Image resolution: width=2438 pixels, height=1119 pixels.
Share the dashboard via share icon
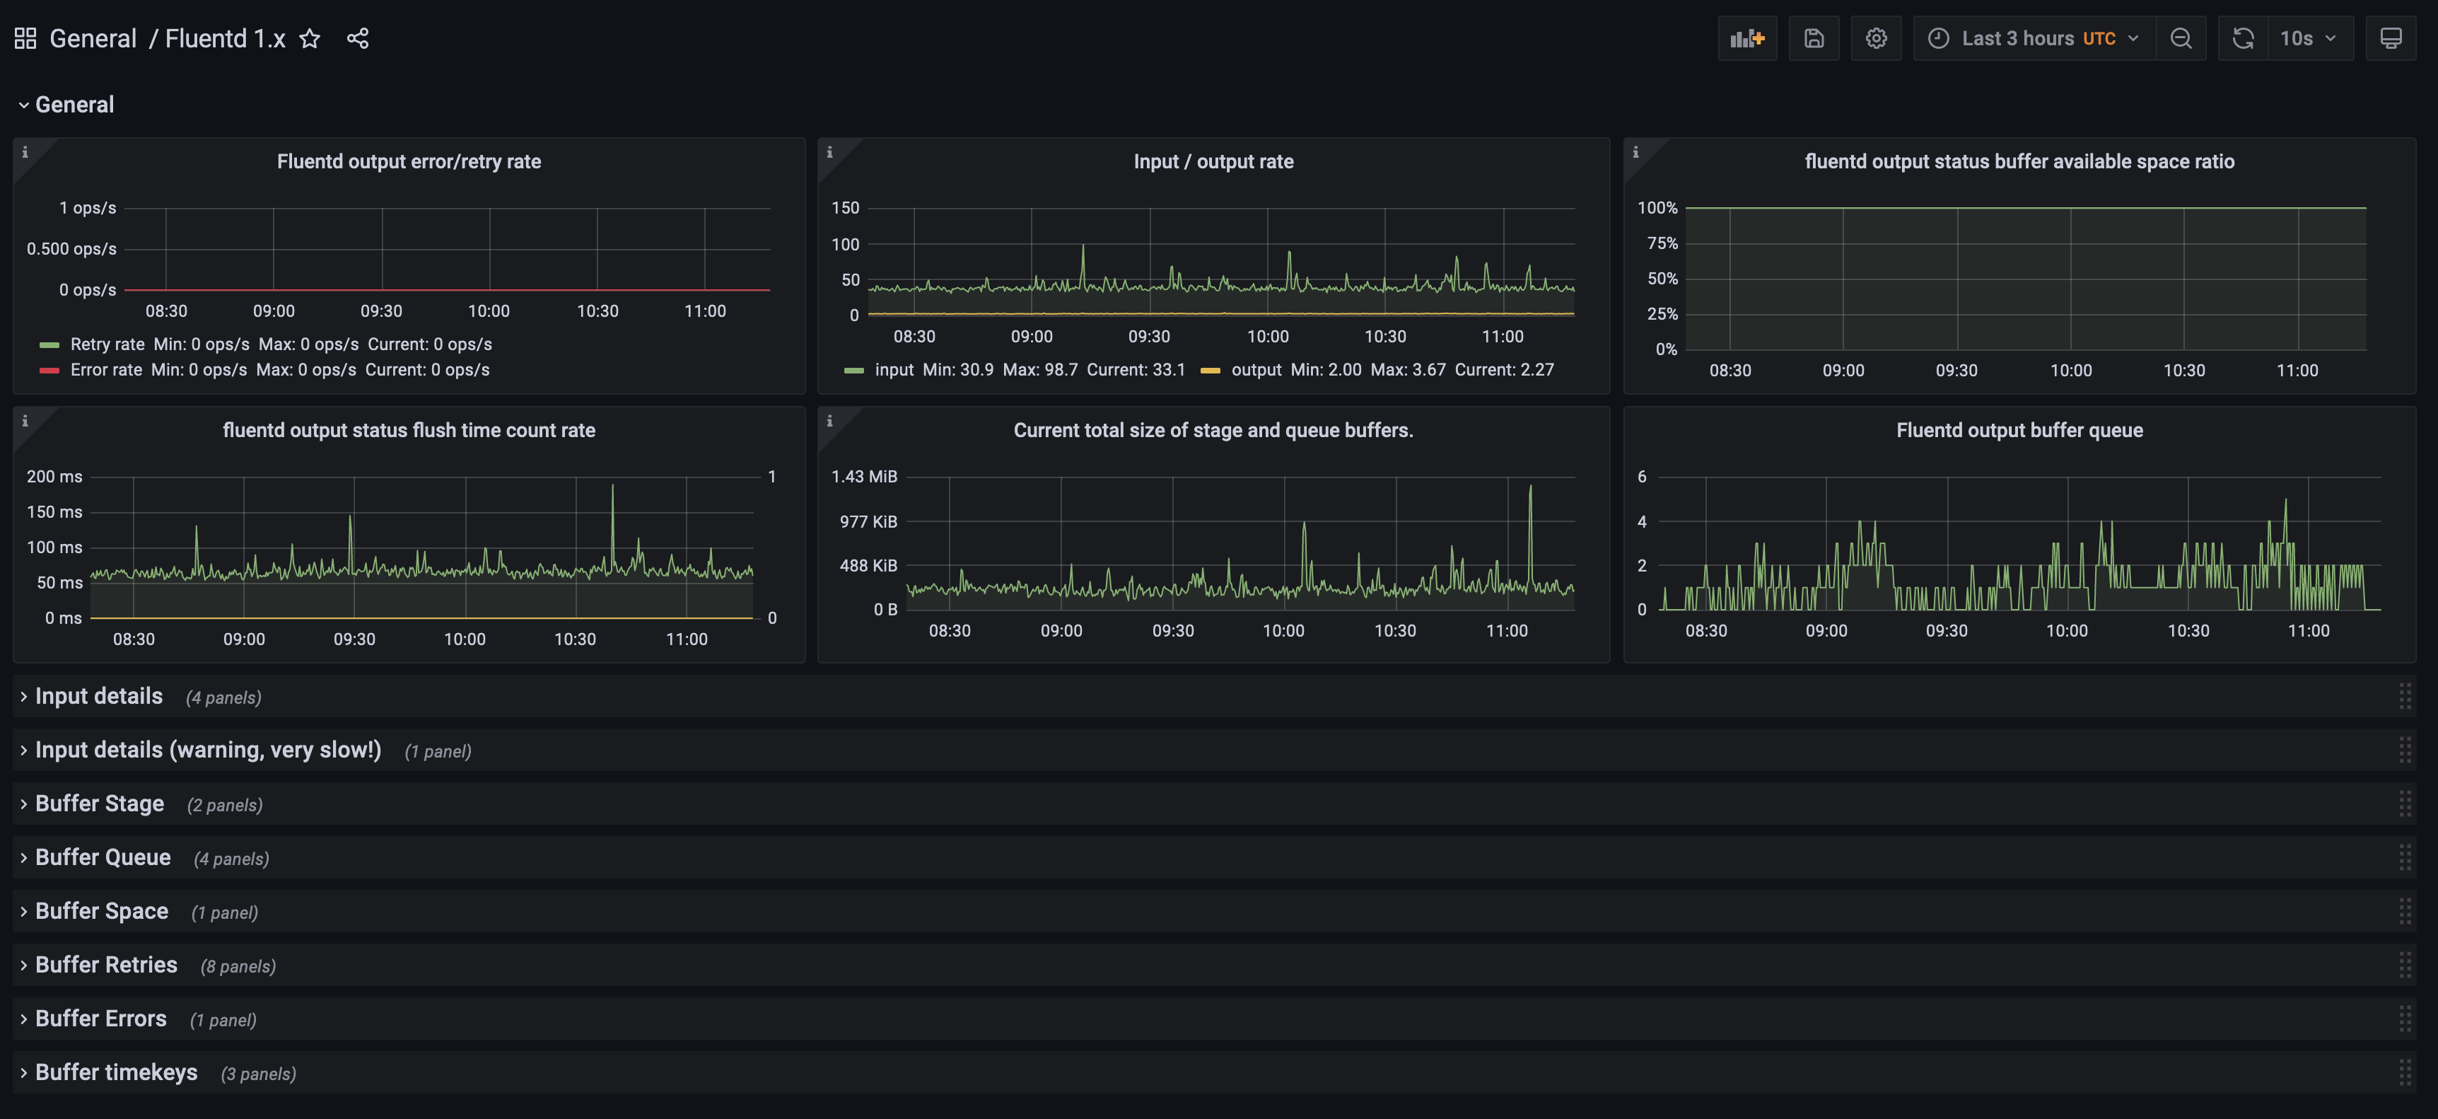coord(358,38)
